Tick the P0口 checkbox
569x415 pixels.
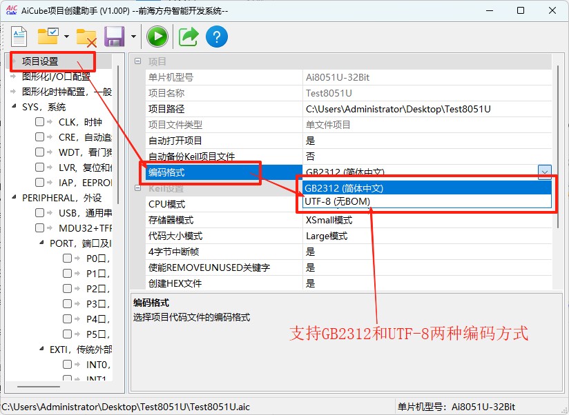pos(67,259)
